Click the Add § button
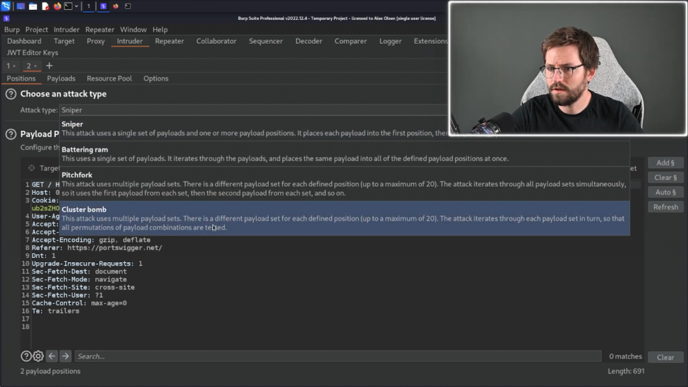Viewport: 688px width, 387px height. tap(666, 163)
